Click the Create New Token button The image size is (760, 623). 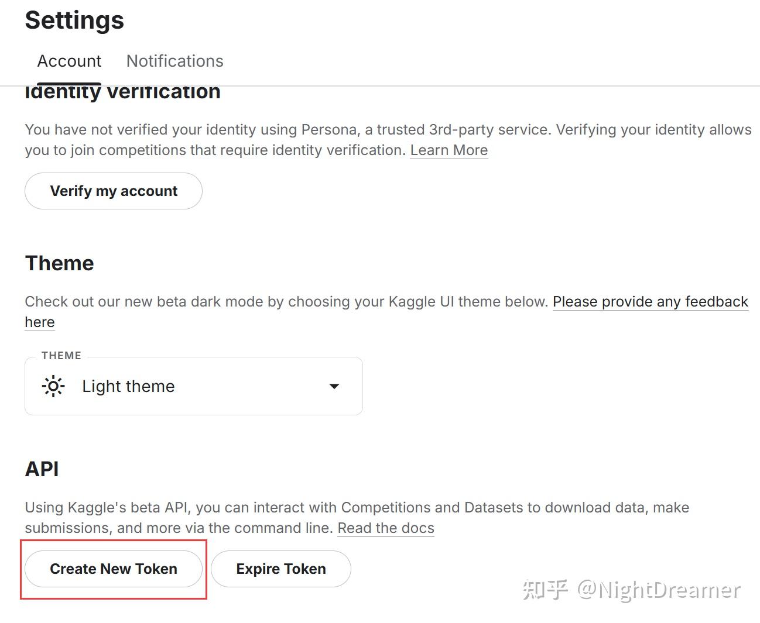114,569
